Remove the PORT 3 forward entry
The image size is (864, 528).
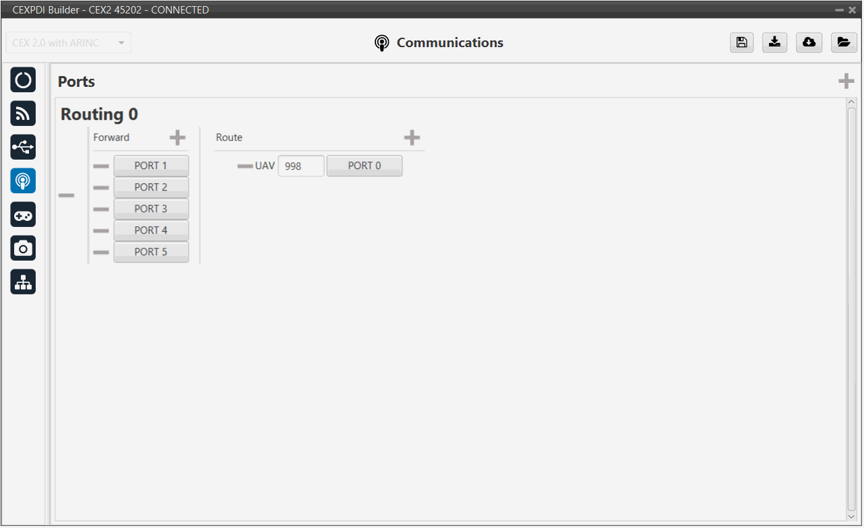pos(101,209)
